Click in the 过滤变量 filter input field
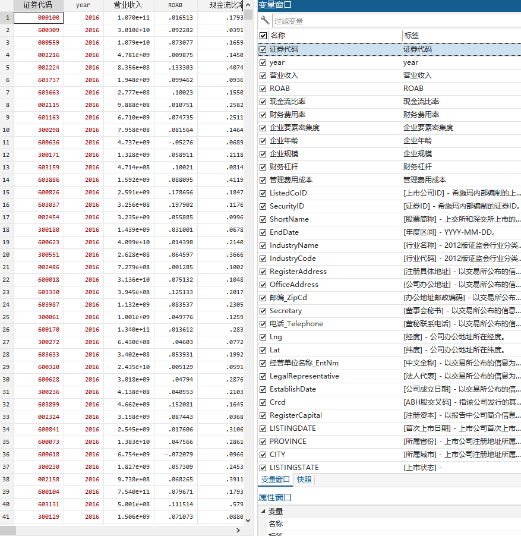The height and width of the screenshot is (536, 521). click(x=392, y=21)
